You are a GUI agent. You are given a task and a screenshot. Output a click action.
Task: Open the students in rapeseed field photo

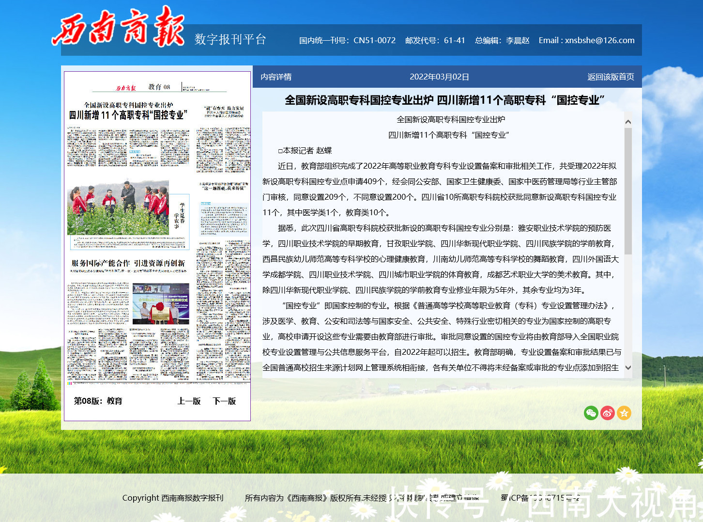[118, 208]
